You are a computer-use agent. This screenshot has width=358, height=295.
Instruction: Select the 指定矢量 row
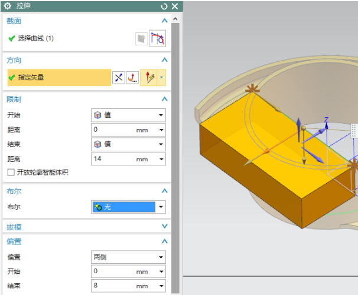pyautogui.click(x=59, y=78)
